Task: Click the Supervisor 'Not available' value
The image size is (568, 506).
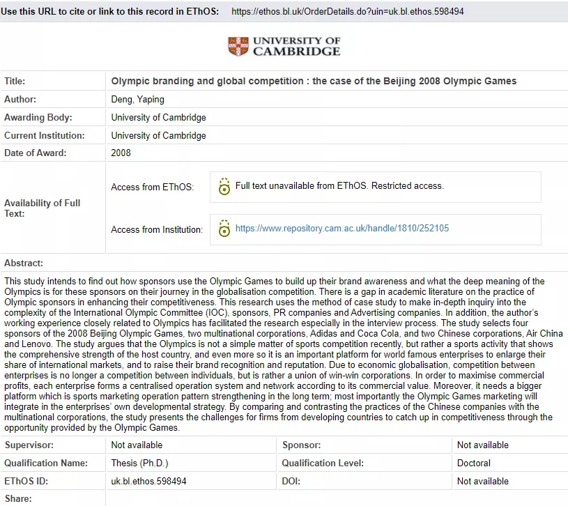Action: point(137,445)
